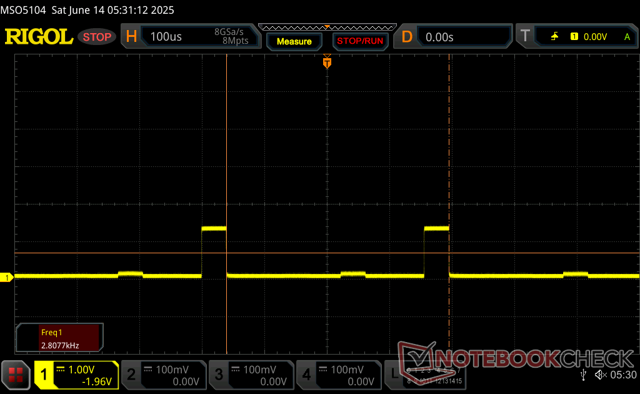Viewport: 640px width, 394px height.
Task: Open the function navigation grid icon
Action: coord(16,375)
